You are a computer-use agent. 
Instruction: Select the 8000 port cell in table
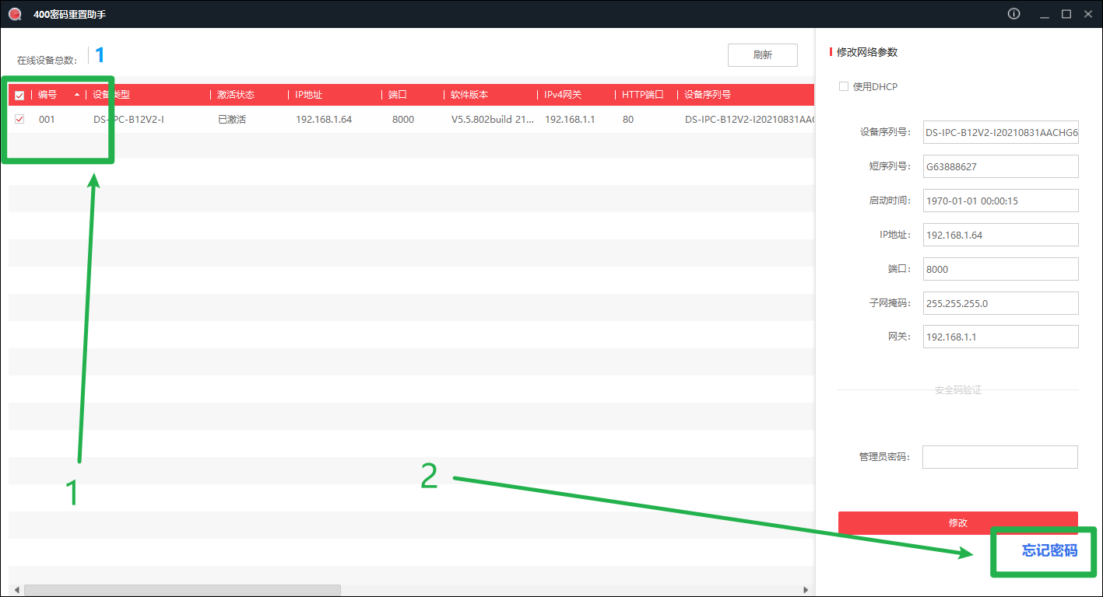403,120
